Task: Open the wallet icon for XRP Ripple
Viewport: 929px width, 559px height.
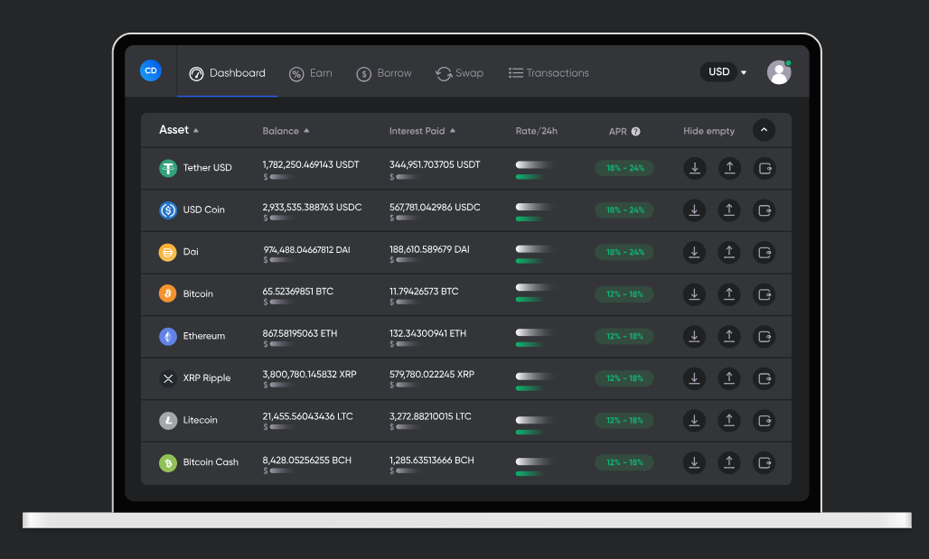Action: pos(765,378)
